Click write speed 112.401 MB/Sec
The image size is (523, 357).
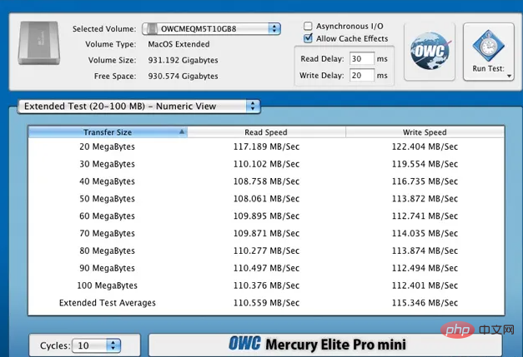point(425,285)
